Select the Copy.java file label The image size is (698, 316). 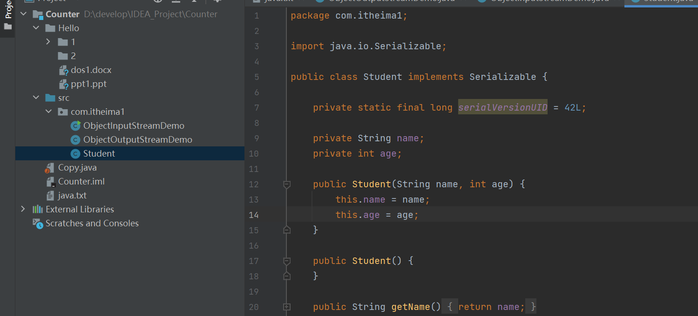[77, 168]
